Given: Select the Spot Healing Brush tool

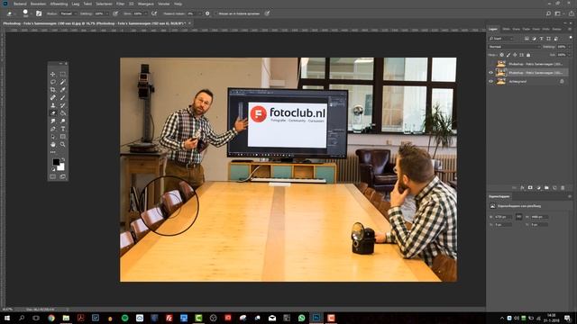Looking at the screenshot, I should (53, 98).
